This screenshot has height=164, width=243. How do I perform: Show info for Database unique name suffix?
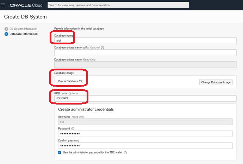click(x=102, y=48)
